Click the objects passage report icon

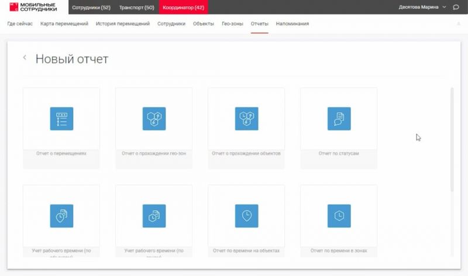(246, 119)
